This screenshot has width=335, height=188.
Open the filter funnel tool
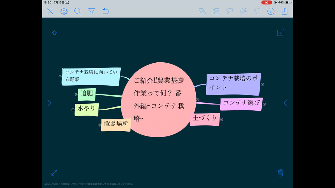(91, 11)
